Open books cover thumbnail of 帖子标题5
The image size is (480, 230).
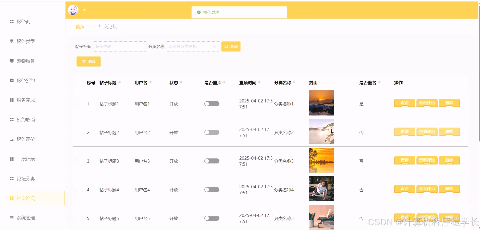point(322,217)
